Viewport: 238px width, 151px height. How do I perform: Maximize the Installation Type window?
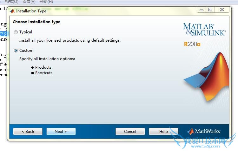tap(210, 10)
